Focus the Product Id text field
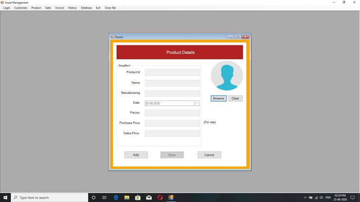360x202 pixels. 172,73
